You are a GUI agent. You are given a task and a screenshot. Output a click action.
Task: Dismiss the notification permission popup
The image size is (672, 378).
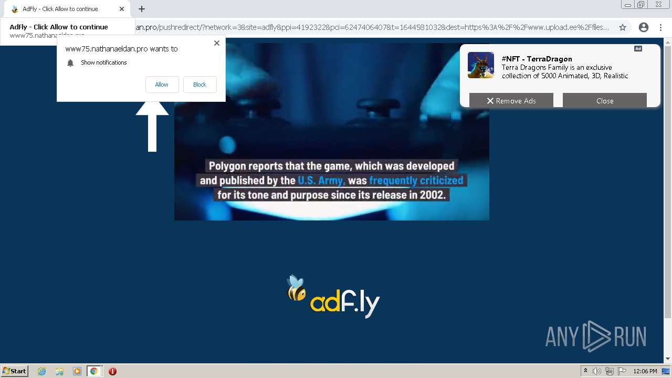(217, 43)
